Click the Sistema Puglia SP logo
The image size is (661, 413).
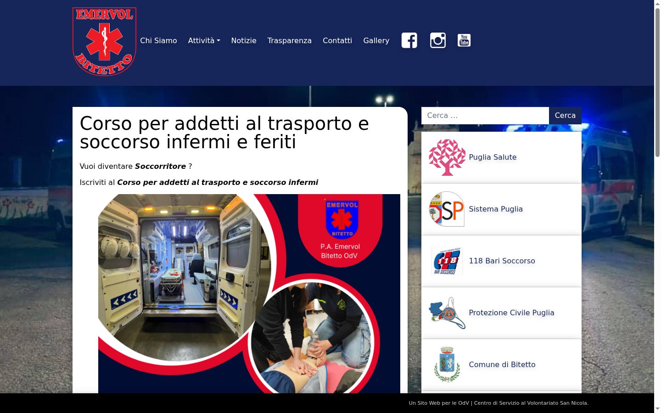(447, 209)
